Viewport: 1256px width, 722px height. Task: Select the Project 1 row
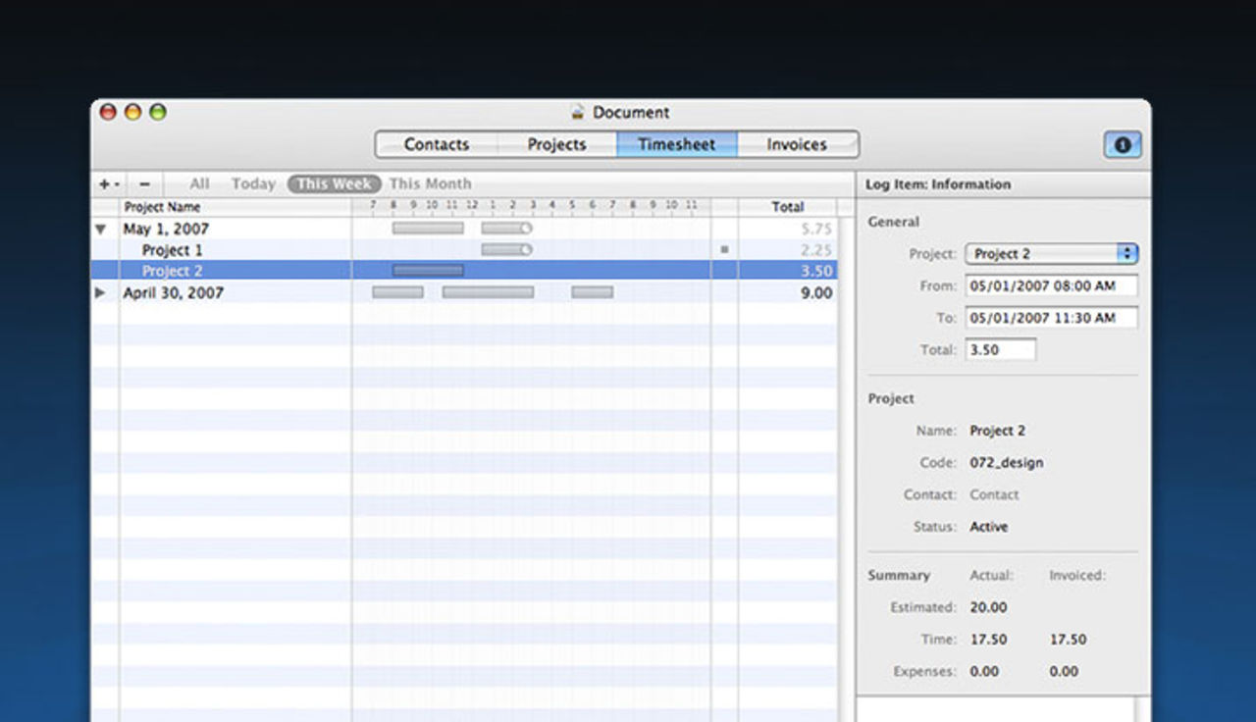(x=173, y=250)
